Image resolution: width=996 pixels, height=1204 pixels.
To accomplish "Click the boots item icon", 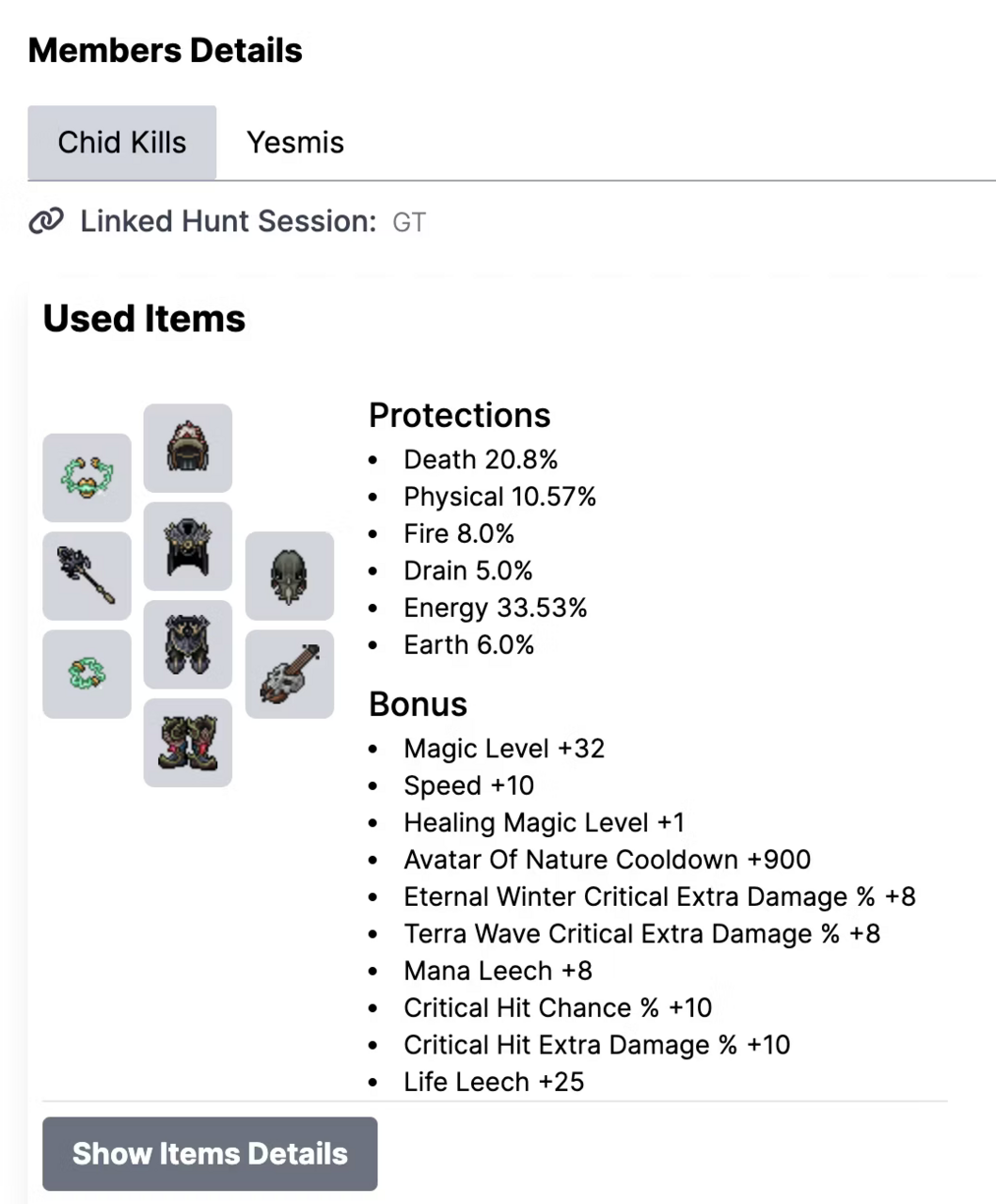I will [x=188, y=743].
